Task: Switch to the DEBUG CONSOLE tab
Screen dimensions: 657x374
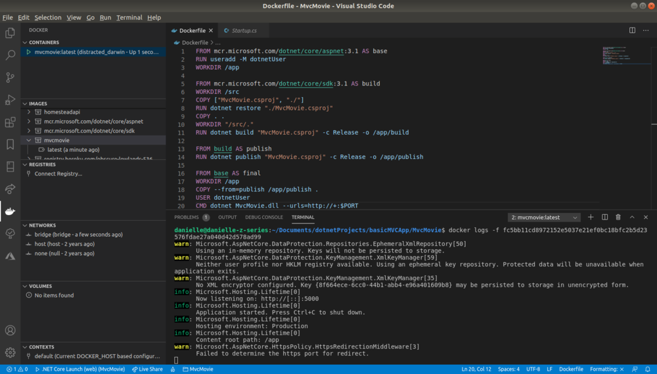Action: coord(264,217)
